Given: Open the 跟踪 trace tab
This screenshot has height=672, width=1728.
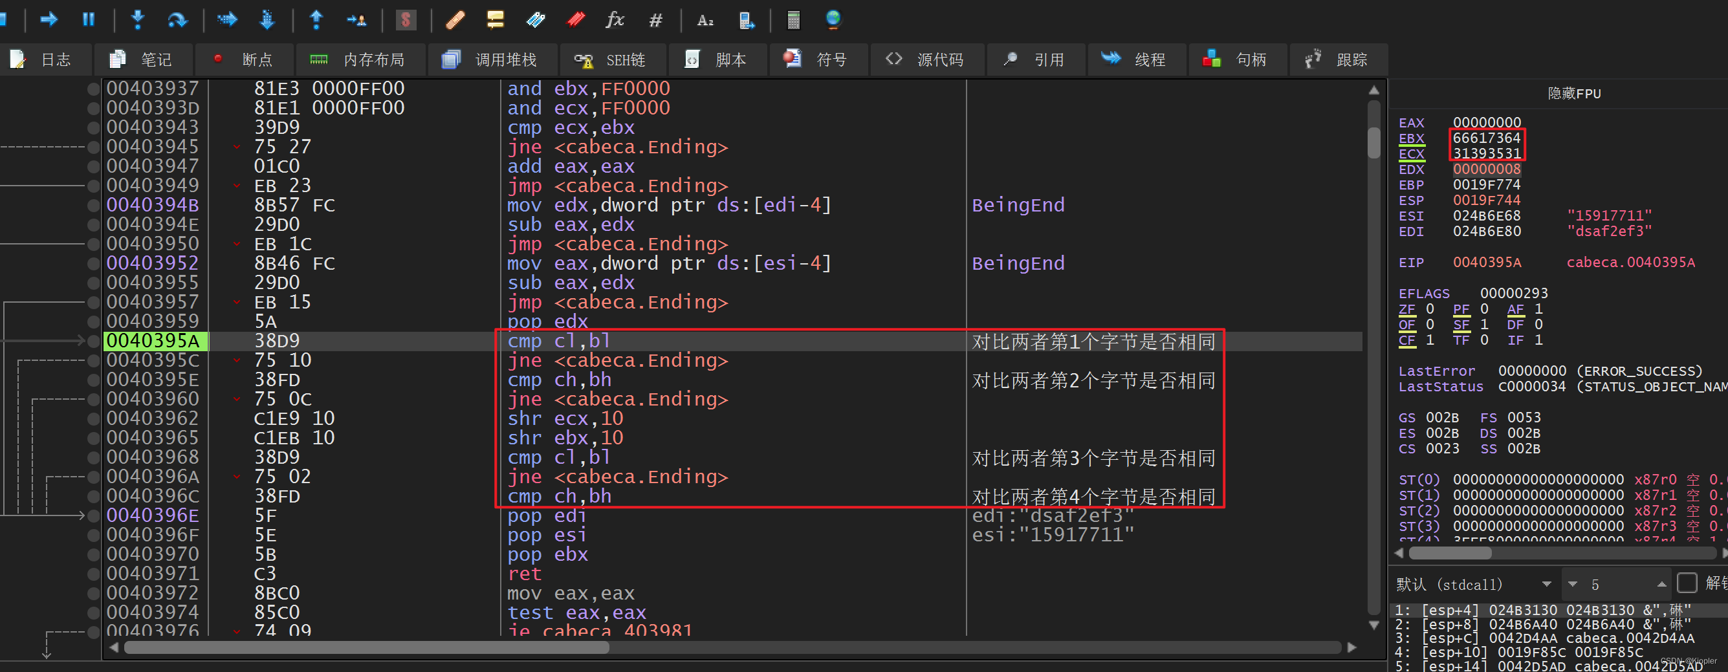Looking at the screenshot, I should click(1339, 60).
